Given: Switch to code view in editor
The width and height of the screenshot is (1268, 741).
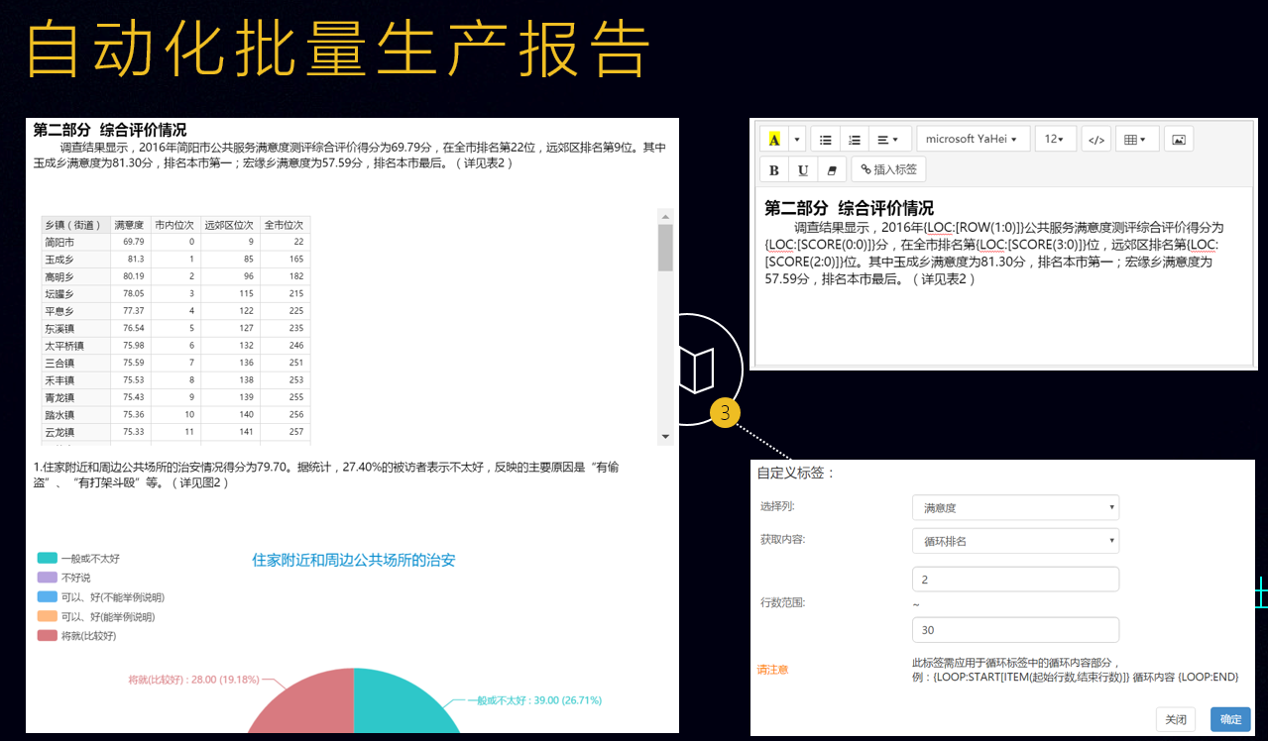Looking at the screenshot, I should tap(1095, 140).
